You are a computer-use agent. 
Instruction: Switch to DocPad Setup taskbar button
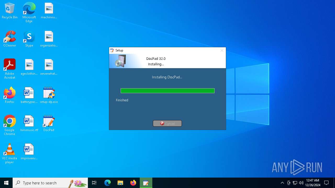[x=146, y=183]
